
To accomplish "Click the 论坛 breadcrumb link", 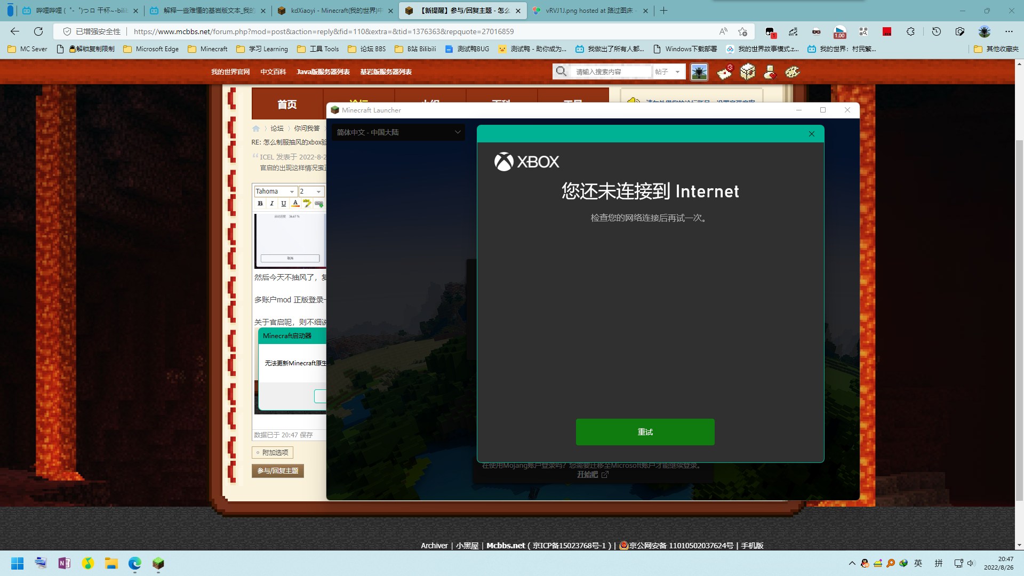I will pos(277,129).
